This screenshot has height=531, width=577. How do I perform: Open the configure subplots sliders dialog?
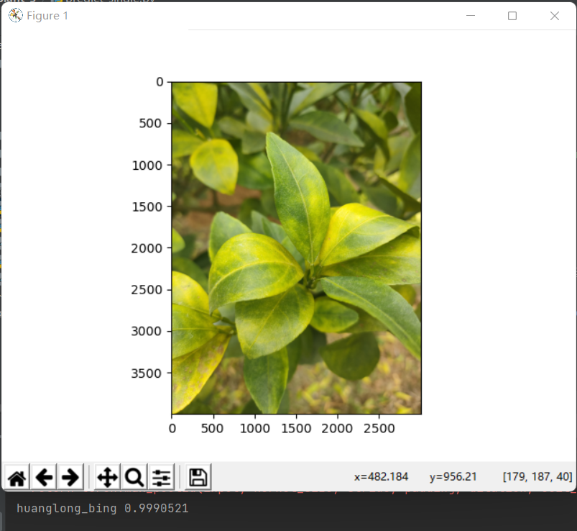[x=161, y=477]
